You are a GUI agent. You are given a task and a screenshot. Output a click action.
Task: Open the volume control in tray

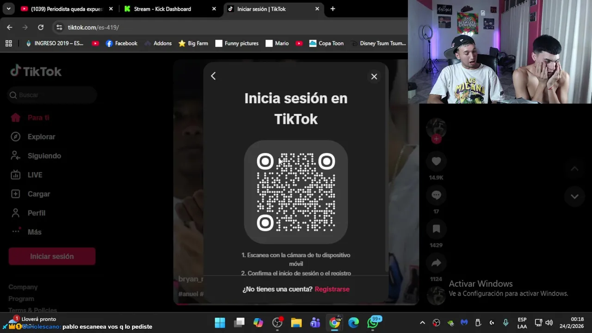click(x=549, y=323)
